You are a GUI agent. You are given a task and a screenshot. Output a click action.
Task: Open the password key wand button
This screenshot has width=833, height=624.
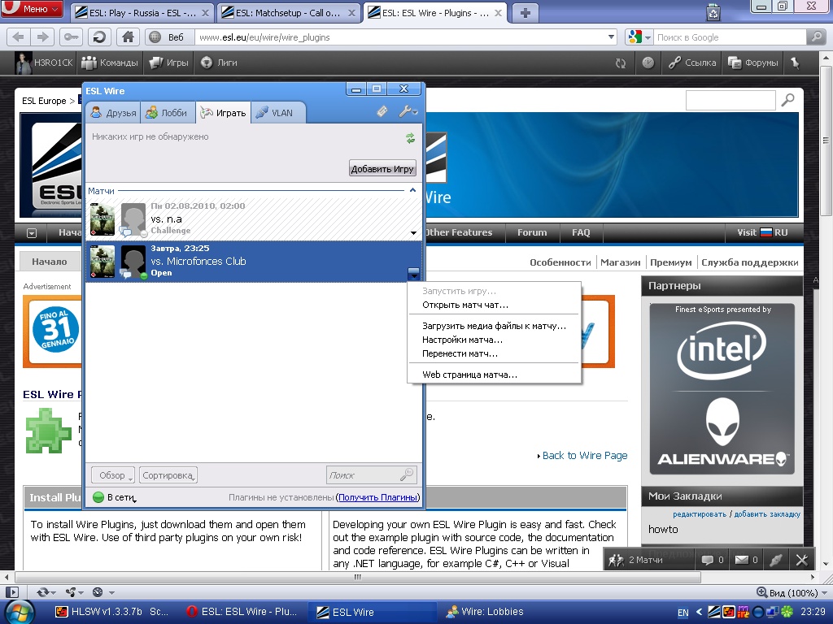(x=70, y=37)
